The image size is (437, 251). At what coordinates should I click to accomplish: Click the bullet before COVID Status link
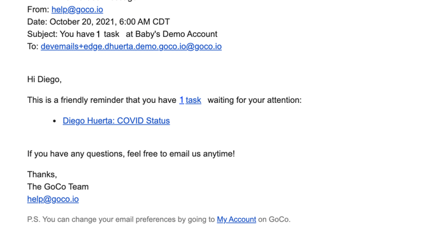55,121
